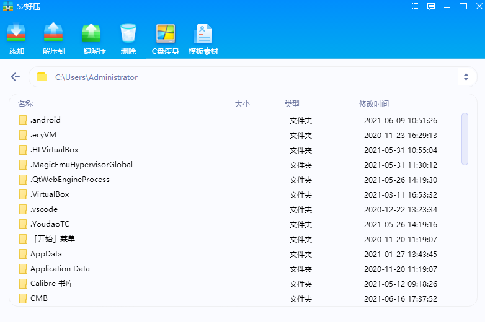Sort list by 修改时间 column header
485x322 pixels.
374,104
